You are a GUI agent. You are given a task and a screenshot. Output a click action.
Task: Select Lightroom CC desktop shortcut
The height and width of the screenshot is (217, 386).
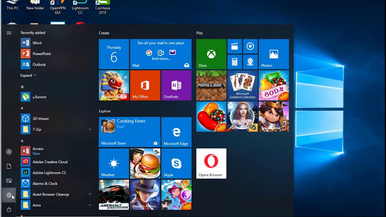[80, 7]
